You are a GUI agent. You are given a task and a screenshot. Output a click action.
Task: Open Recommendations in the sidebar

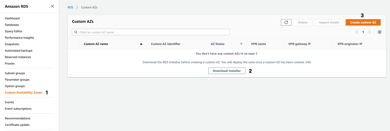pyautogui.click(x=18, y=118)
